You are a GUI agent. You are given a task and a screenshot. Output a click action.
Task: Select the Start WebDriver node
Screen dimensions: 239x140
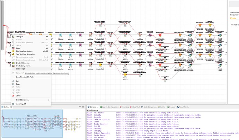pos(41,34)
